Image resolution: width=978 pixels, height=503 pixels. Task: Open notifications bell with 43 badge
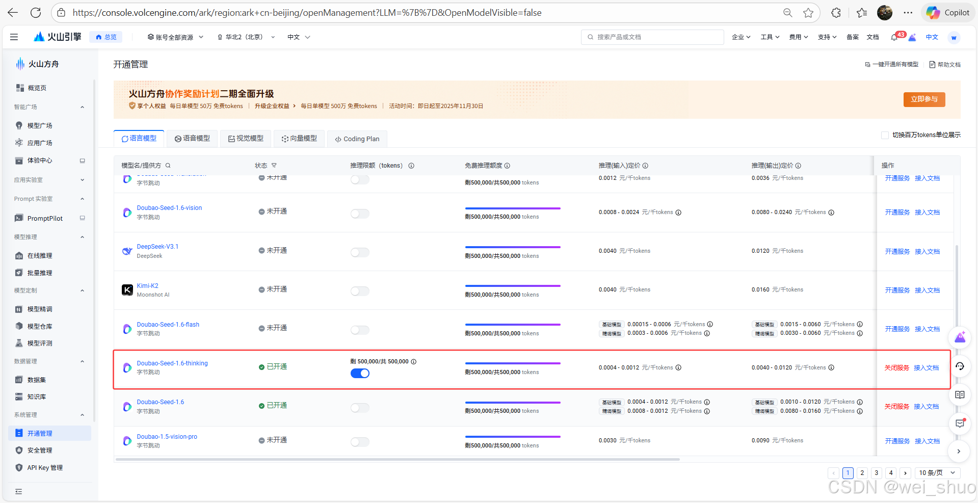(894, 37)
